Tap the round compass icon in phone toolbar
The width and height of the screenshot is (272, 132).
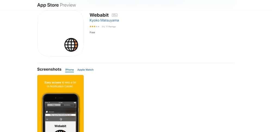point(61,119)
